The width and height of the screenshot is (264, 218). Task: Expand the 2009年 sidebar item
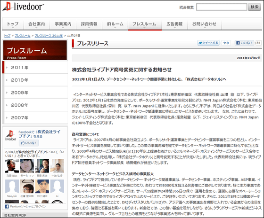pyautogui.click(x=35, y=93)
